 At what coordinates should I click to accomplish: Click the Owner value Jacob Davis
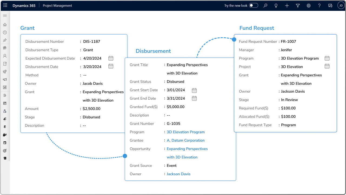click(x=93, y=83)
